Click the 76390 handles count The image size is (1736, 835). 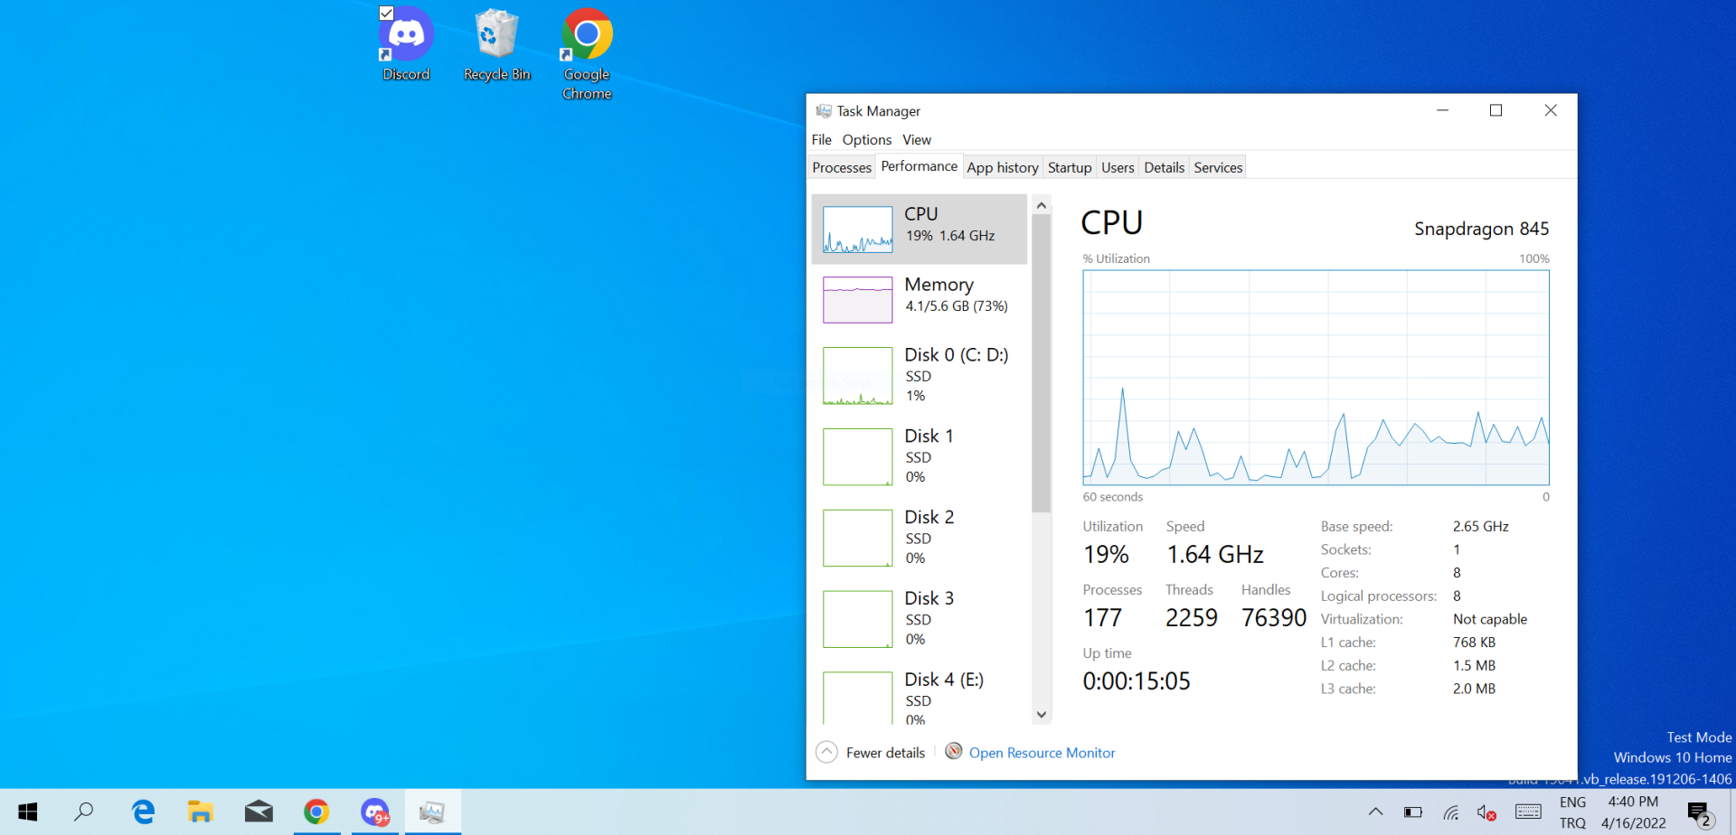tap(1274, 617)
